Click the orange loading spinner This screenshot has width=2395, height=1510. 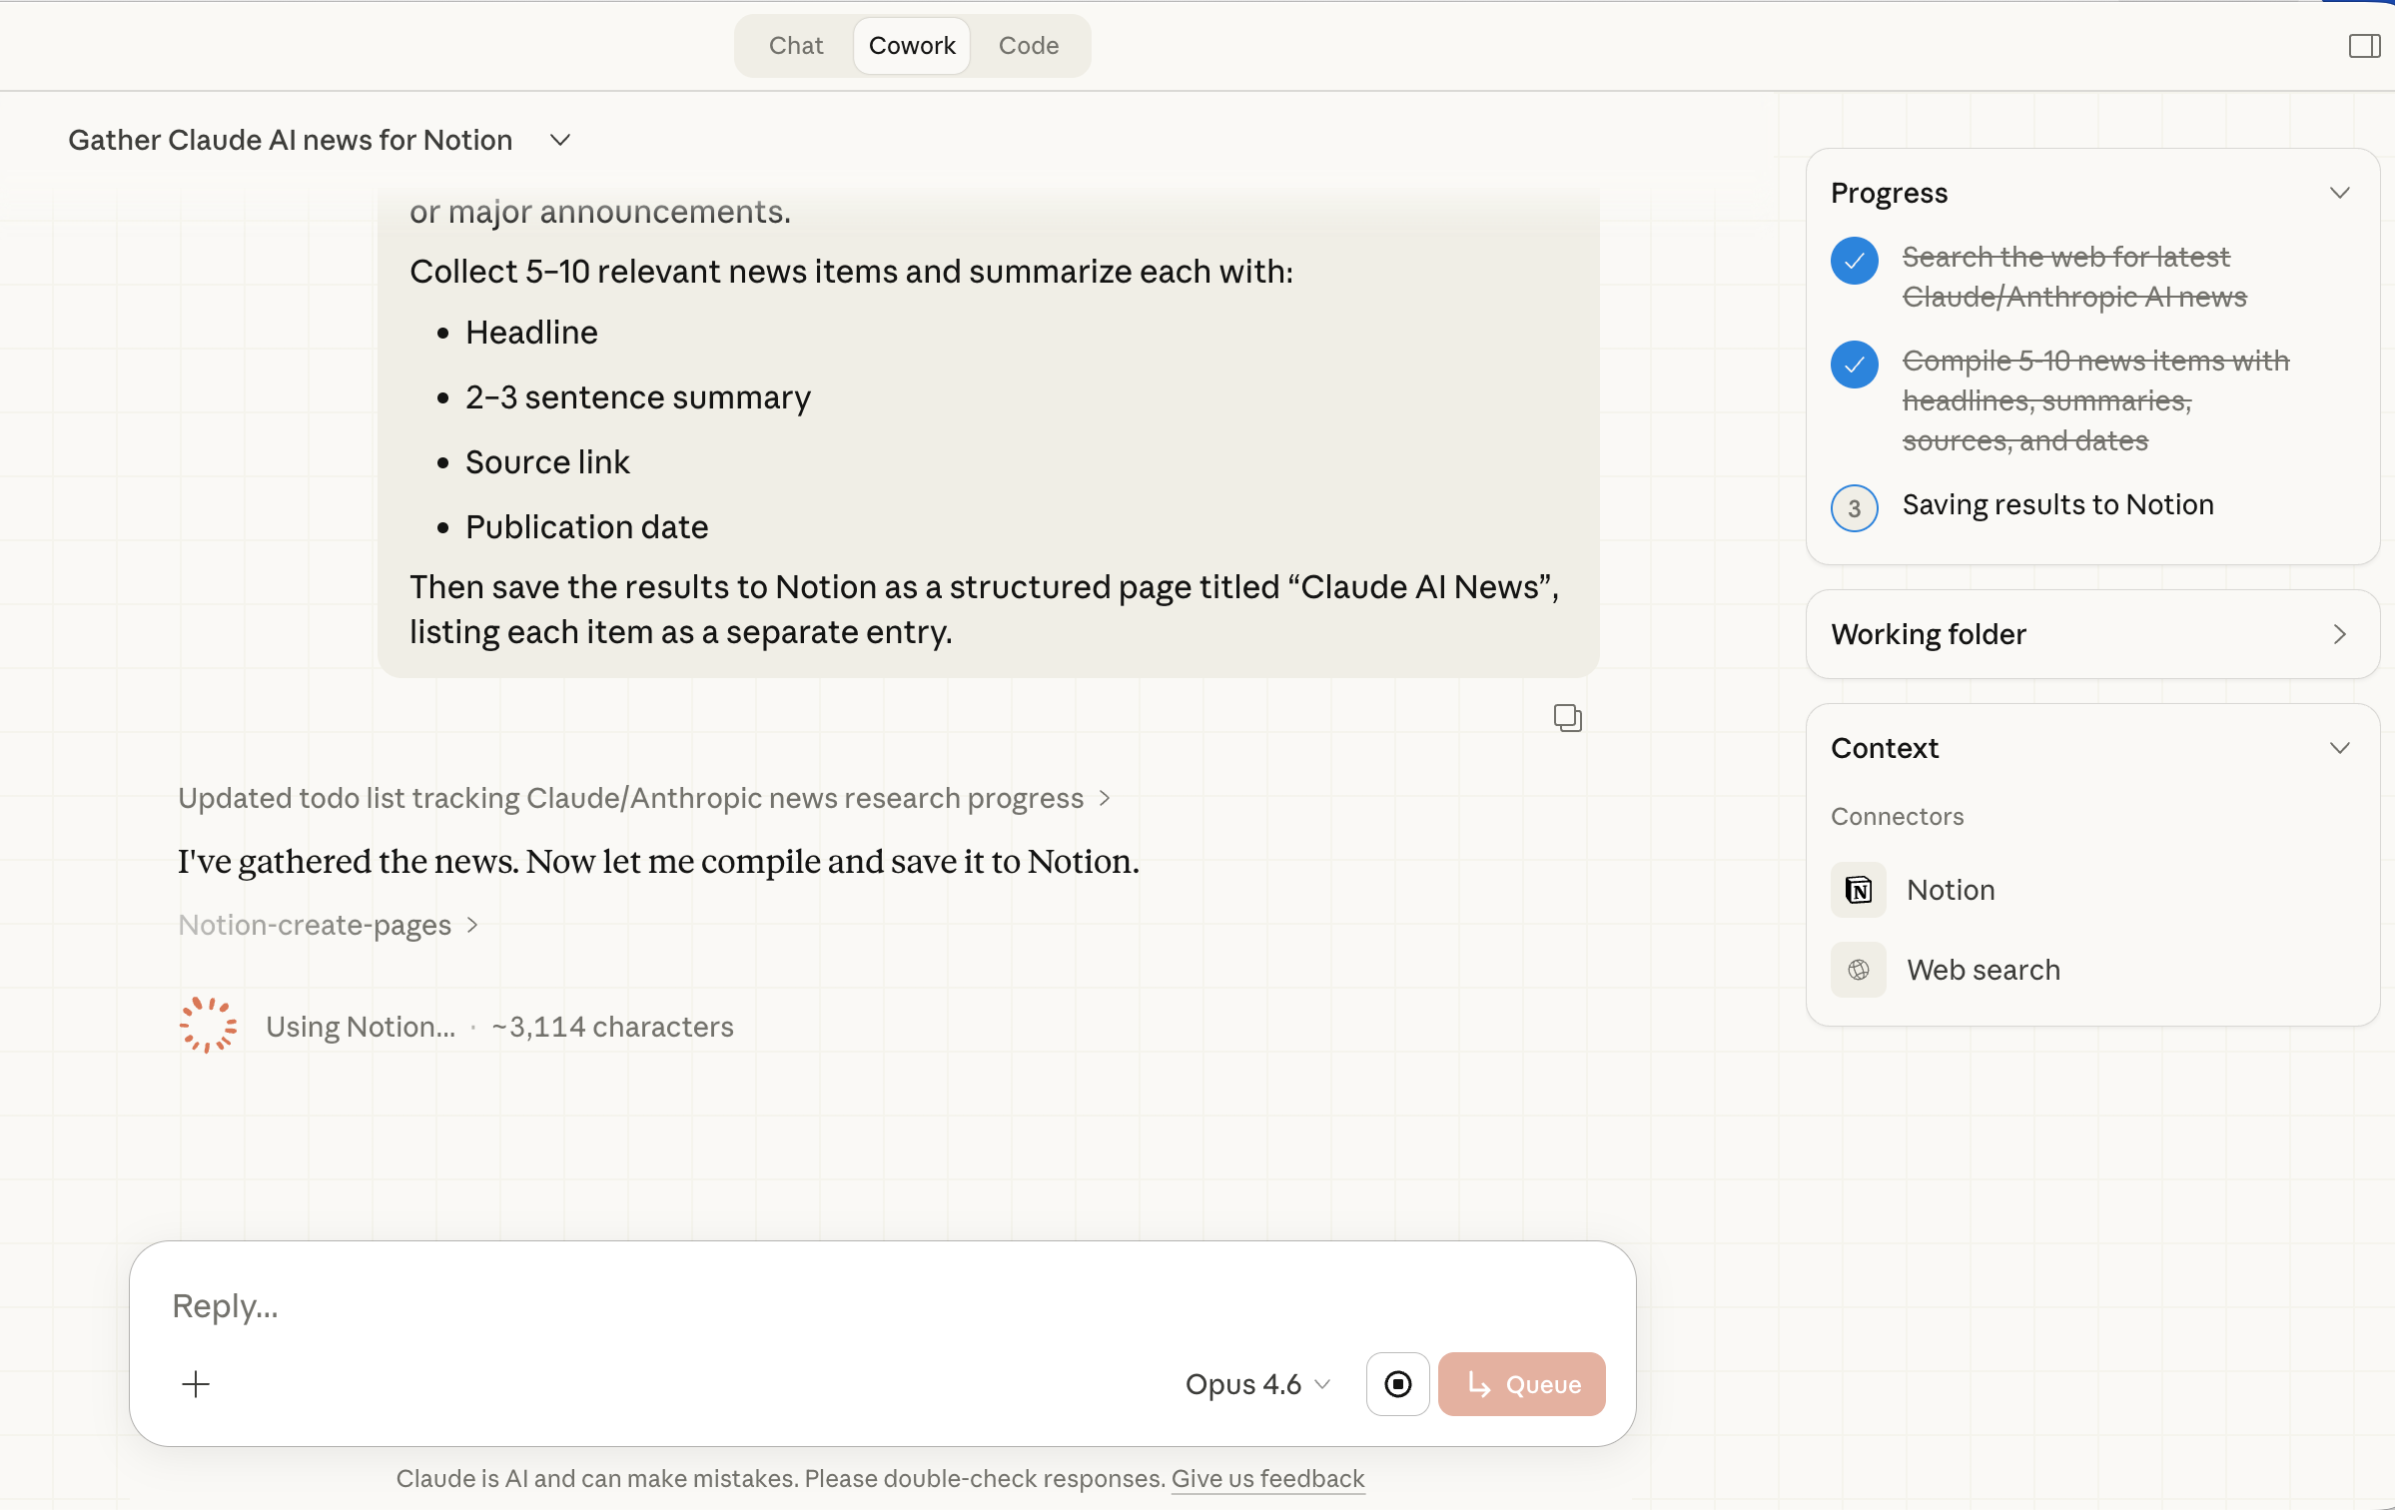click(208, 1026)
